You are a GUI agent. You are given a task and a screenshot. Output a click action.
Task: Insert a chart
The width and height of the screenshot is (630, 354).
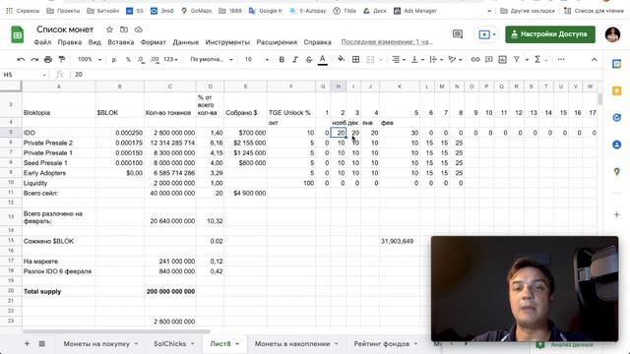pyautogui.click(x=503, y=59)
